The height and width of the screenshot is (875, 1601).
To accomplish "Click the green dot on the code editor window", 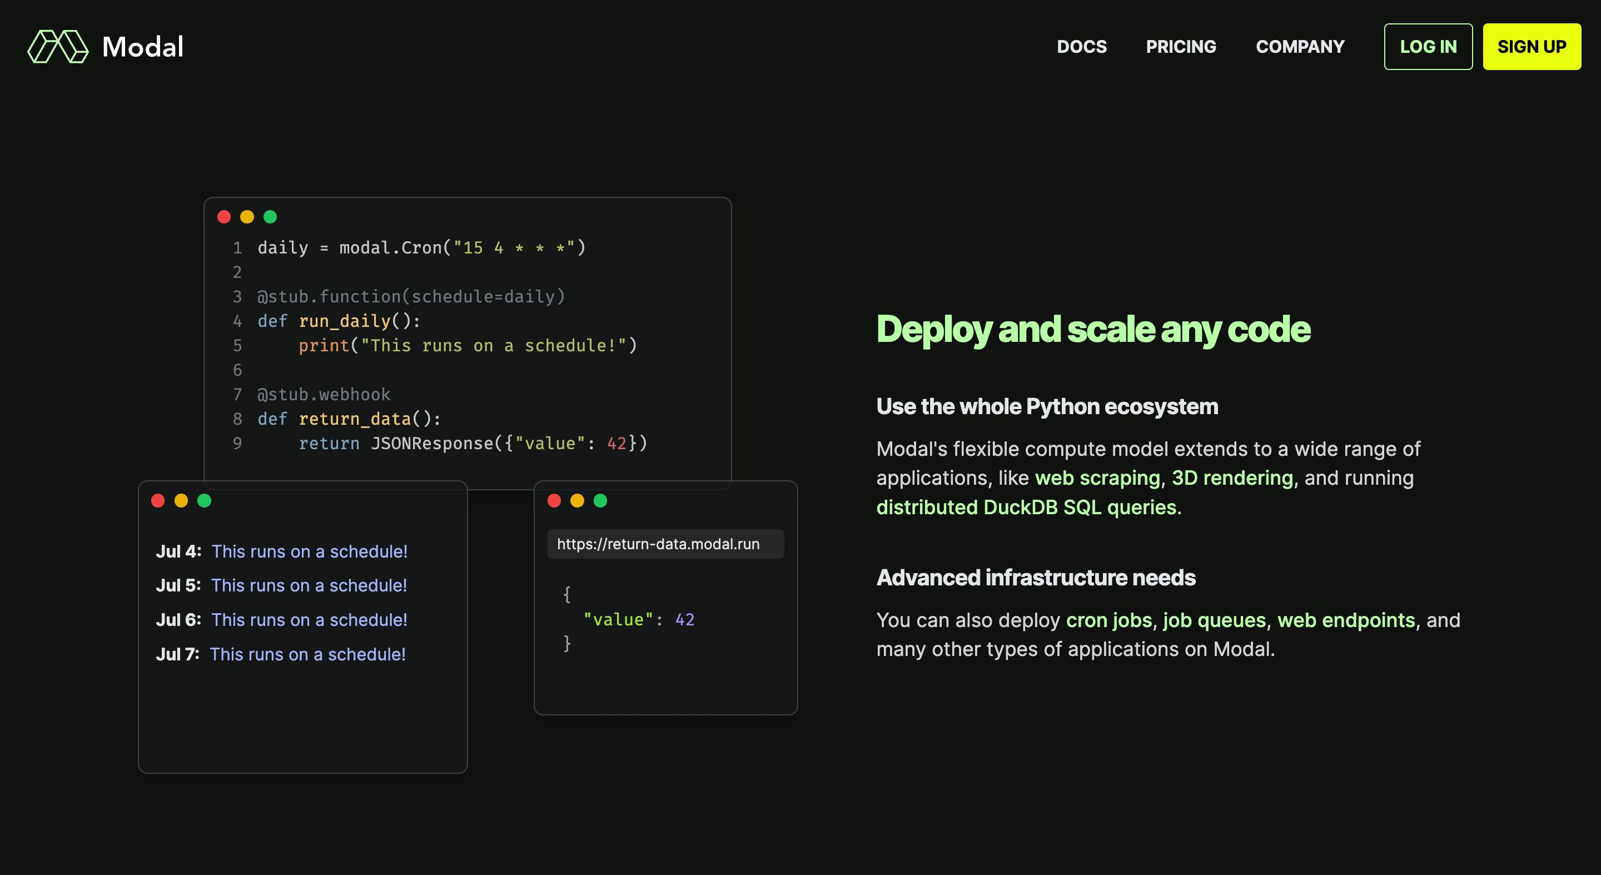I will (x=270, y=217).
